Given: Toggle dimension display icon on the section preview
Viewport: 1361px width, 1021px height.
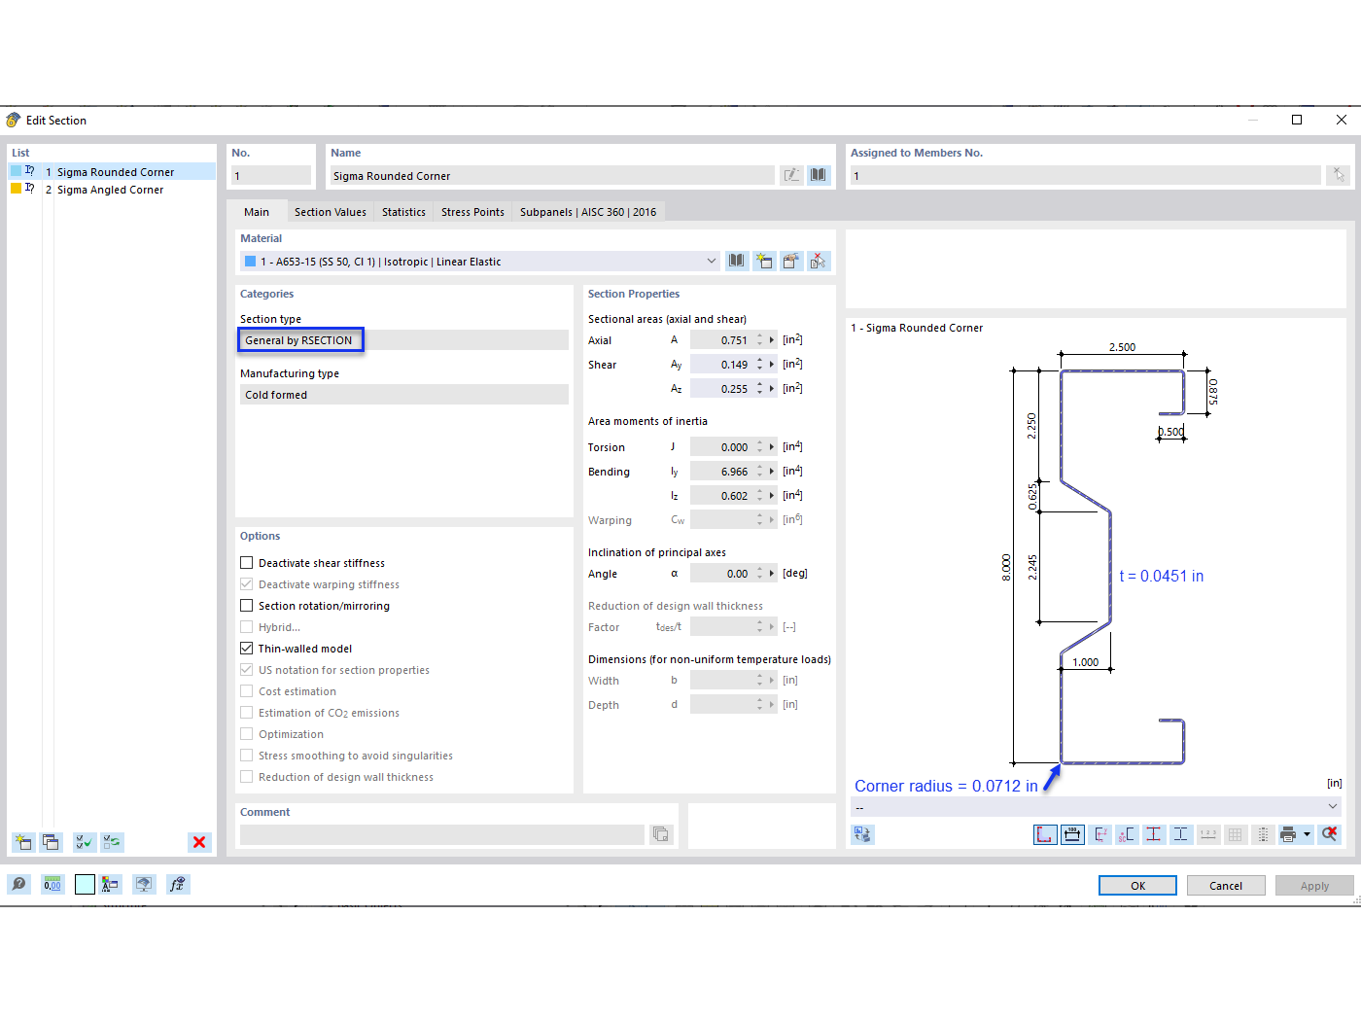Looking at the screenshot, I should tap(1072, 834).
